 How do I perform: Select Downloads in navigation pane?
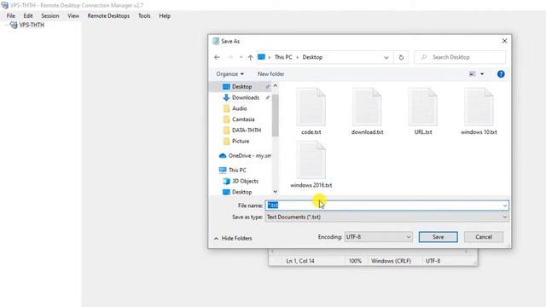[246, 97]
